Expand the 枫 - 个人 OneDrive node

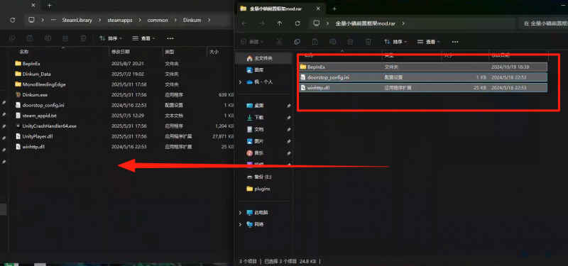tap(240, 82)
